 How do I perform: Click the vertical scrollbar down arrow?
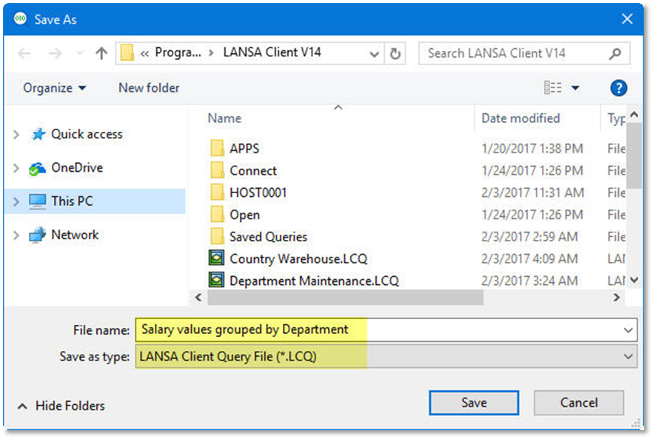click(x=634, y=280)
